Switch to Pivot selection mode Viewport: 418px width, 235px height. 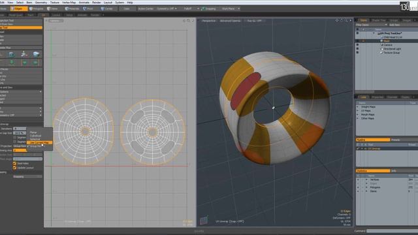click(88, 8)
